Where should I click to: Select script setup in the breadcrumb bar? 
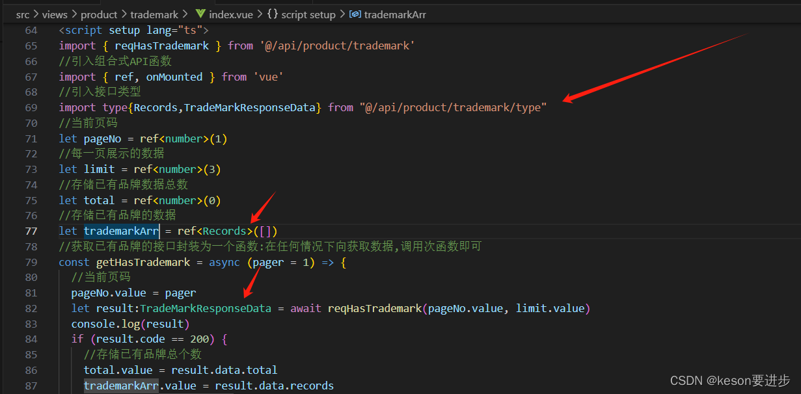pos(308,14)
